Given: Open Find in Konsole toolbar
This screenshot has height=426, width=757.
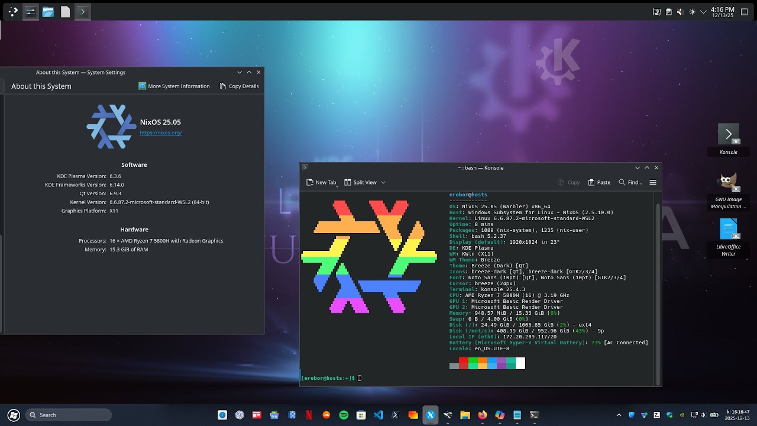Looking at the screenshot, I should pyautogui.click(x=630, y=182).
